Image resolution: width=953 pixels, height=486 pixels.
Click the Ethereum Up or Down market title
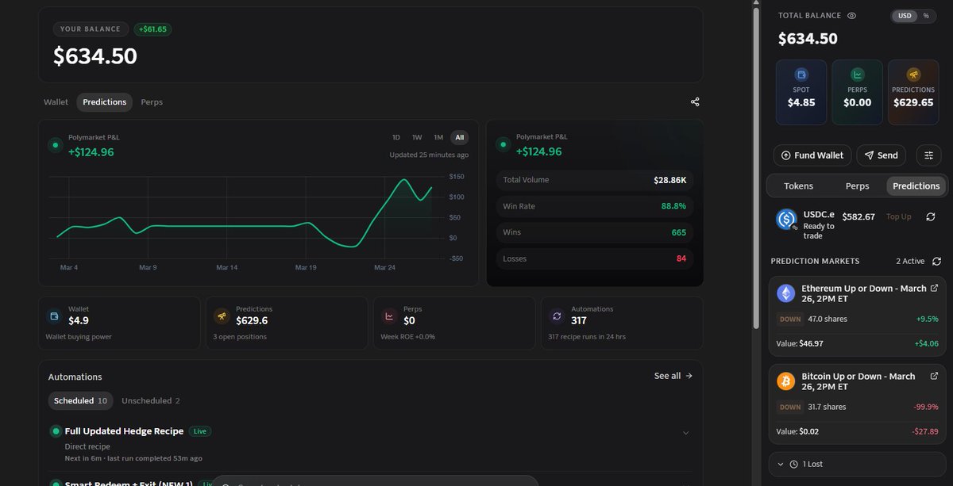(x=863, y=293)
